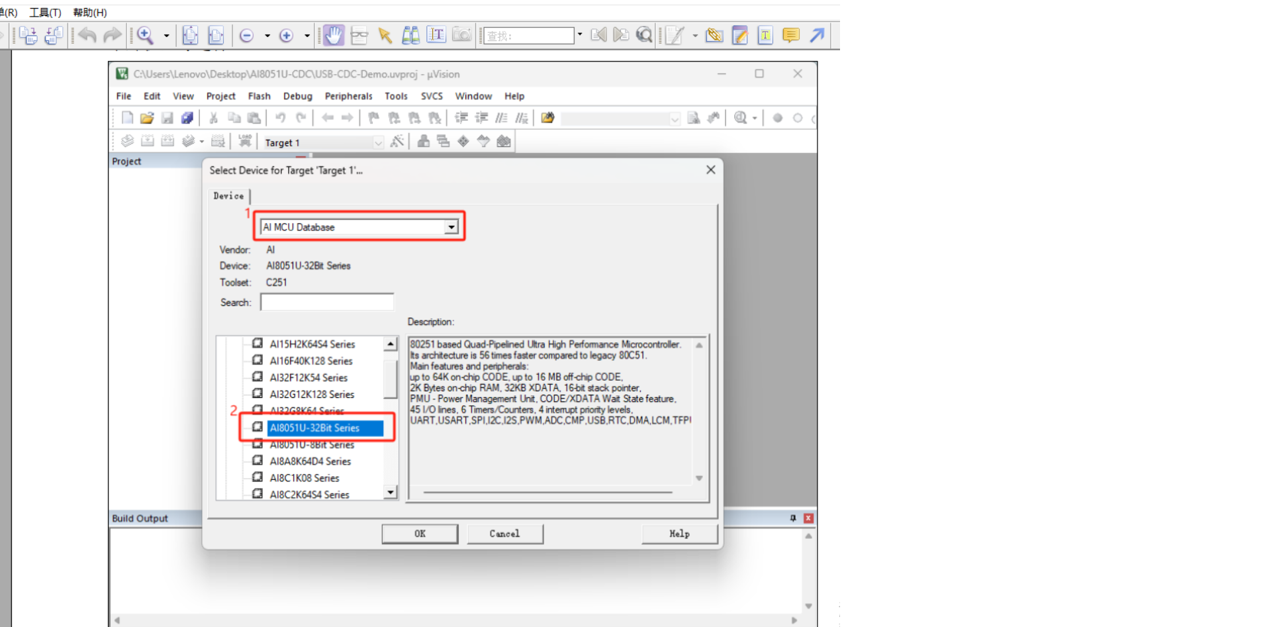Click the Manage Run-Time Environment diamond icon
Image resolution: width=1267 pixels, height=627 pixels.
(463, 141)
